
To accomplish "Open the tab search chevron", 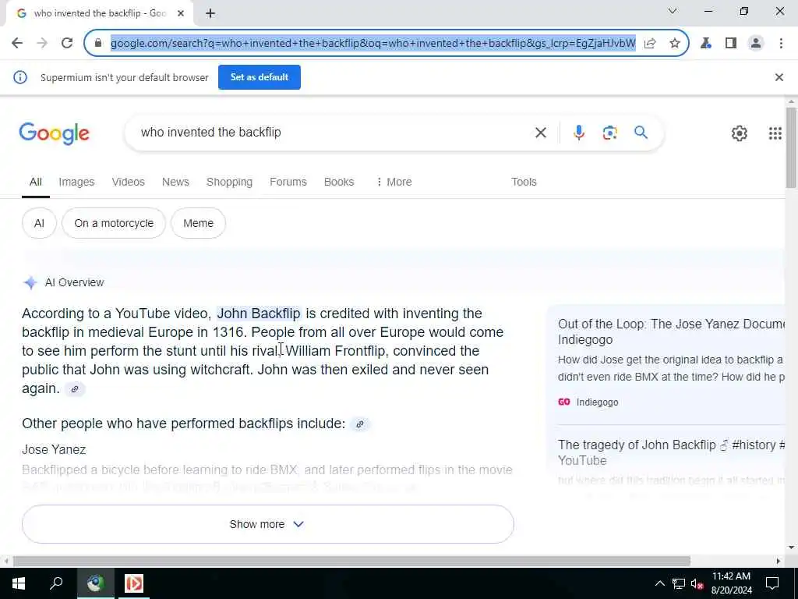I will pyautogui.click(x=673, y=11).
